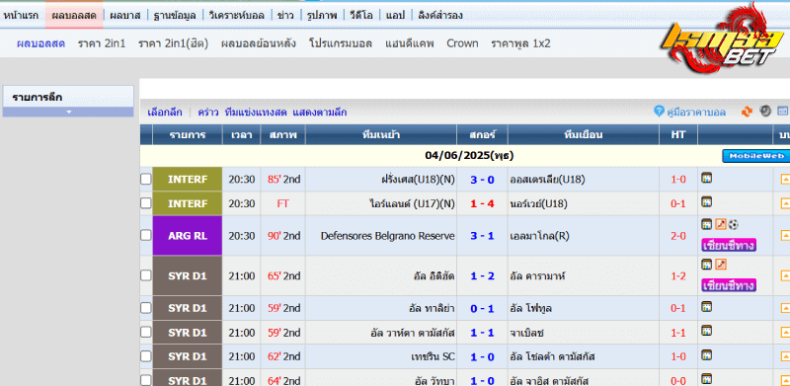Screen dimensions: 790x386
Task: Tick checkbox for เทชริน SC match
Action: click(145, 356)
